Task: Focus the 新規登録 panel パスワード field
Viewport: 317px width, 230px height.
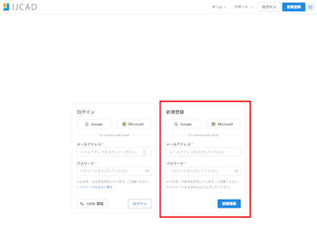Action: pyautogui.click(x=204, y=171)
